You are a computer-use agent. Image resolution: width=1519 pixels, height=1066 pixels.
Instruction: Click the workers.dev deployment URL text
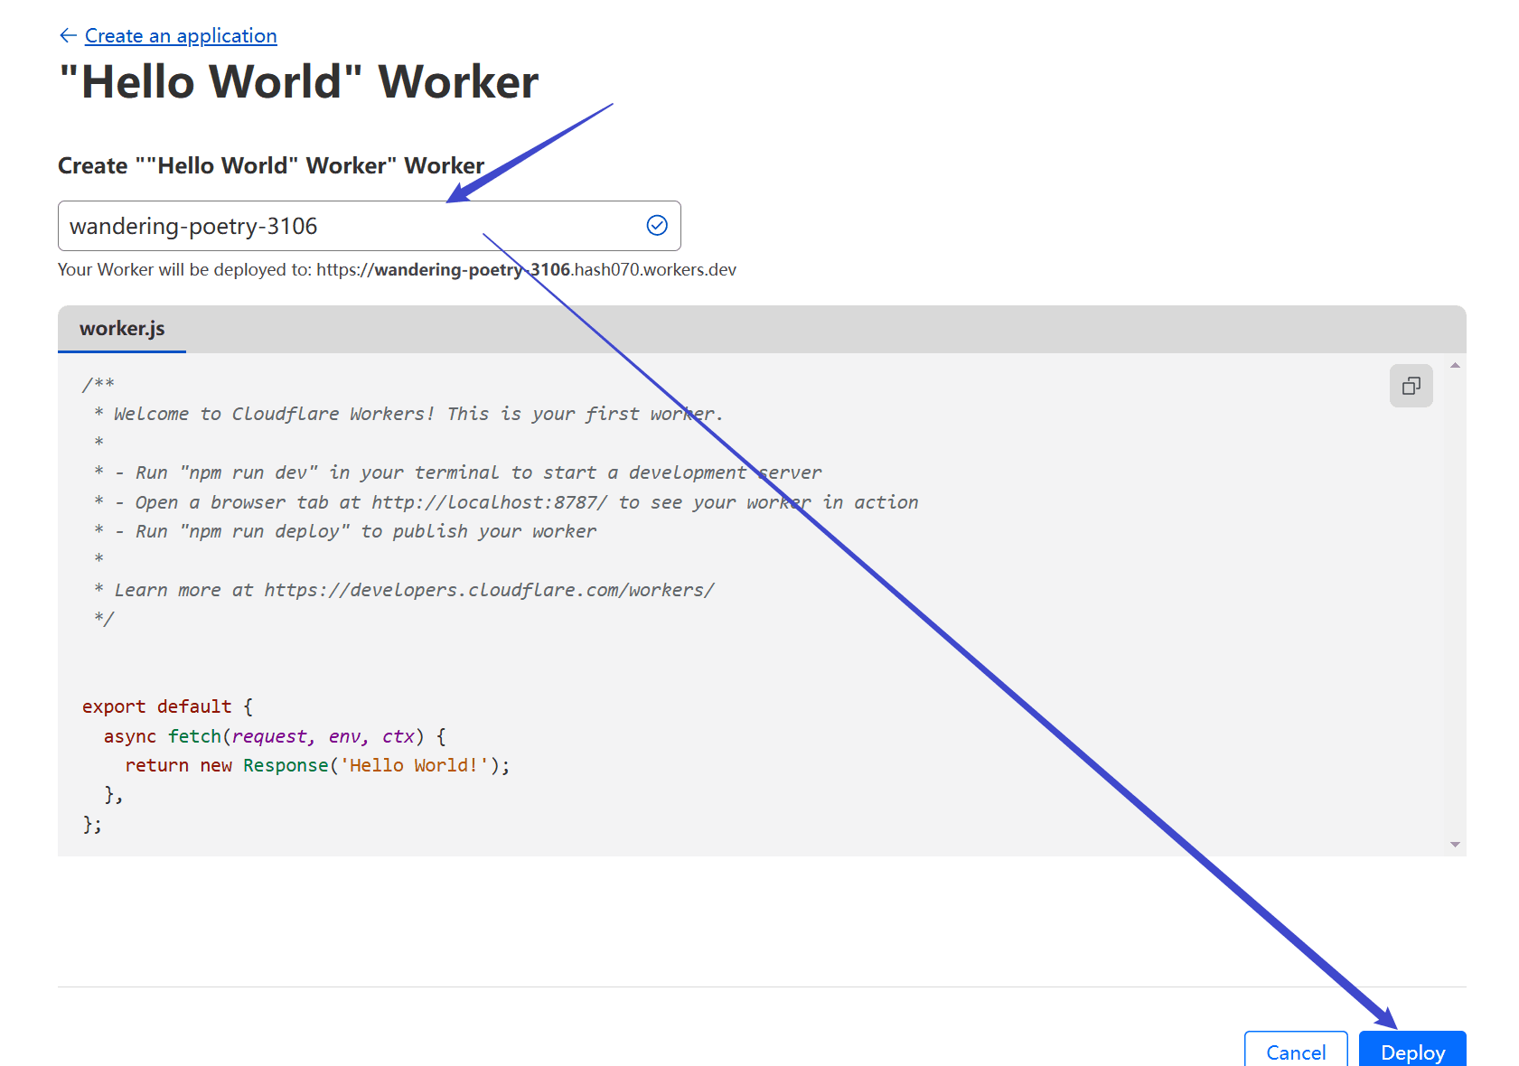526,270
